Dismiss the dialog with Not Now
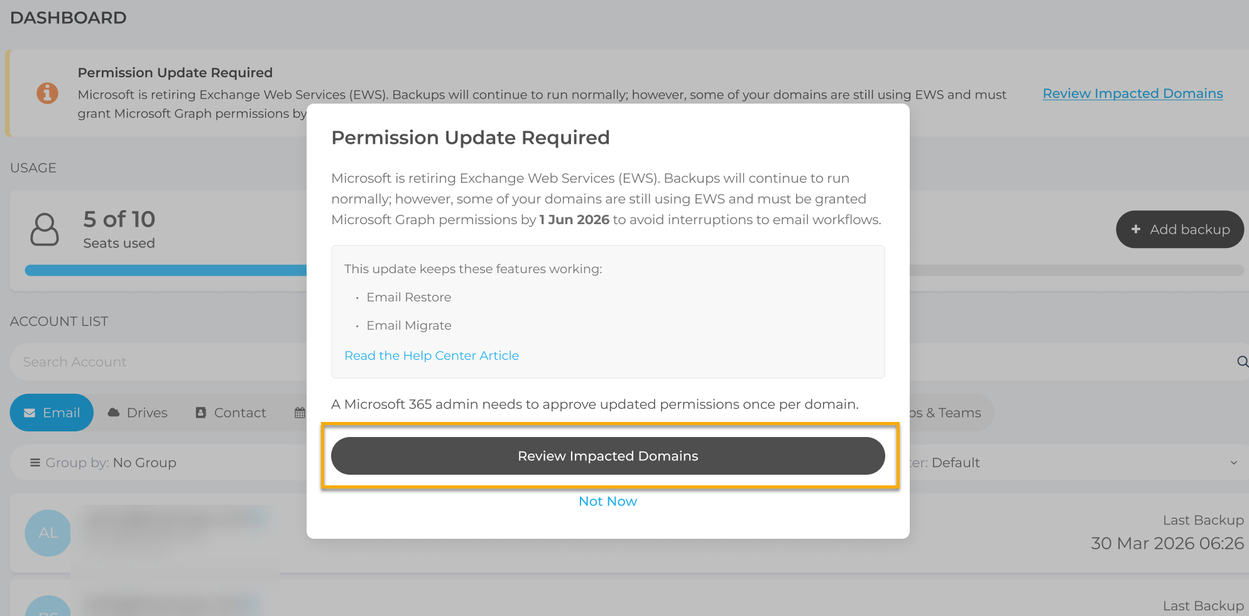Image resolution: width=1249 pixels, height=616 pixels. pos(608,501)
